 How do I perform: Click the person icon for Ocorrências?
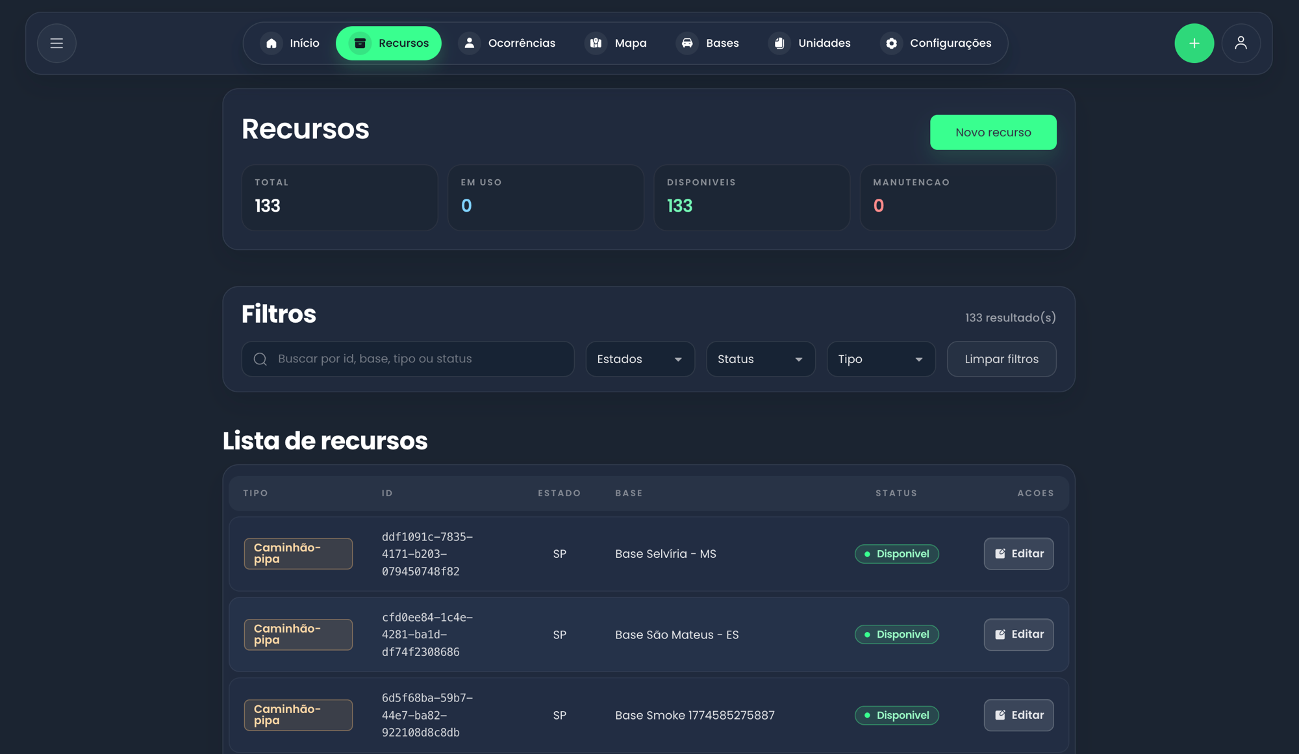pos(469,44)
